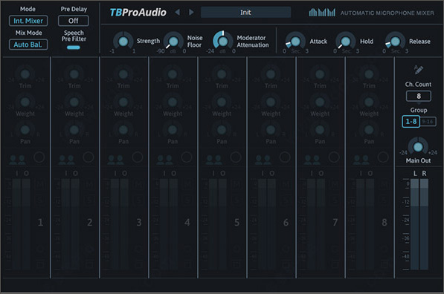Solo channel 1 with the S button

pyautogui.click(x=40, y=200)
